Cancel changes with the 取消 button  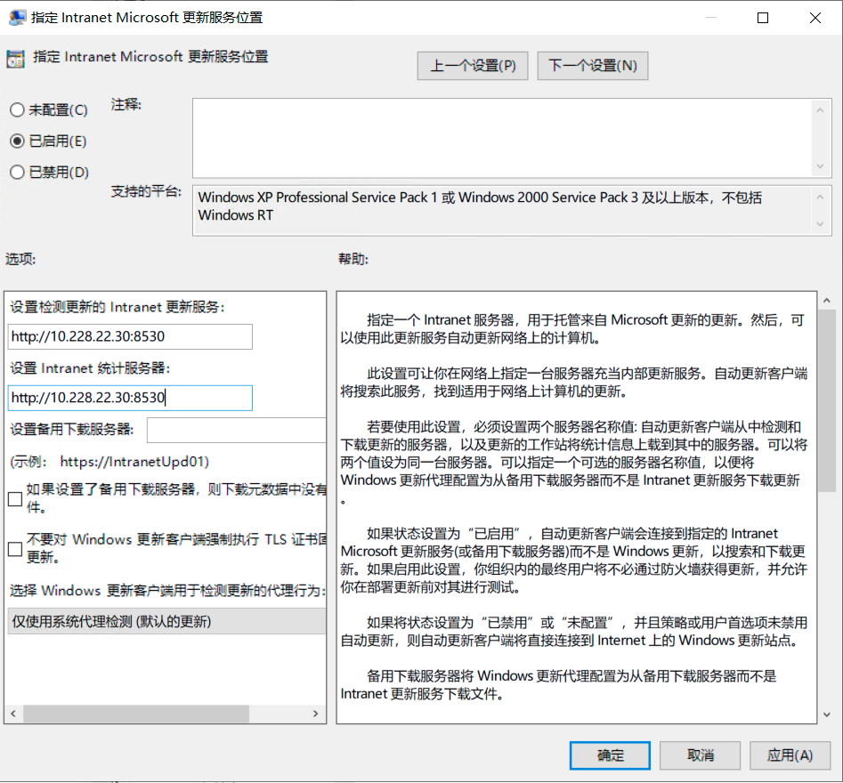tap(701, 755)
